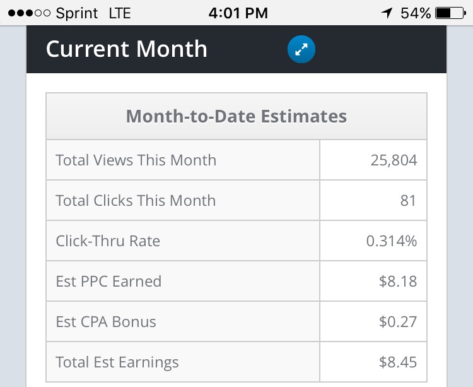Image resolution: width=473 pixels, height=387 pixels.
Task: Tap the Total Views This Month label
Action: point(136,160)
